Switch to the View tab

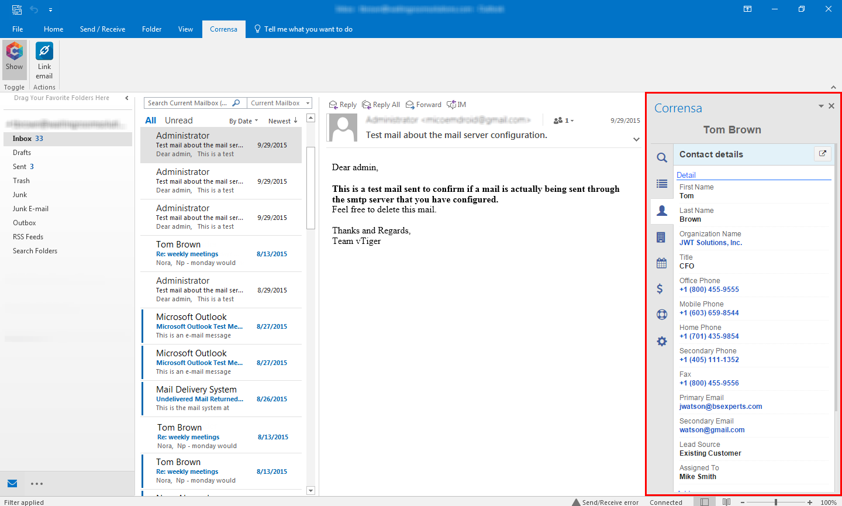coord(185,29)
